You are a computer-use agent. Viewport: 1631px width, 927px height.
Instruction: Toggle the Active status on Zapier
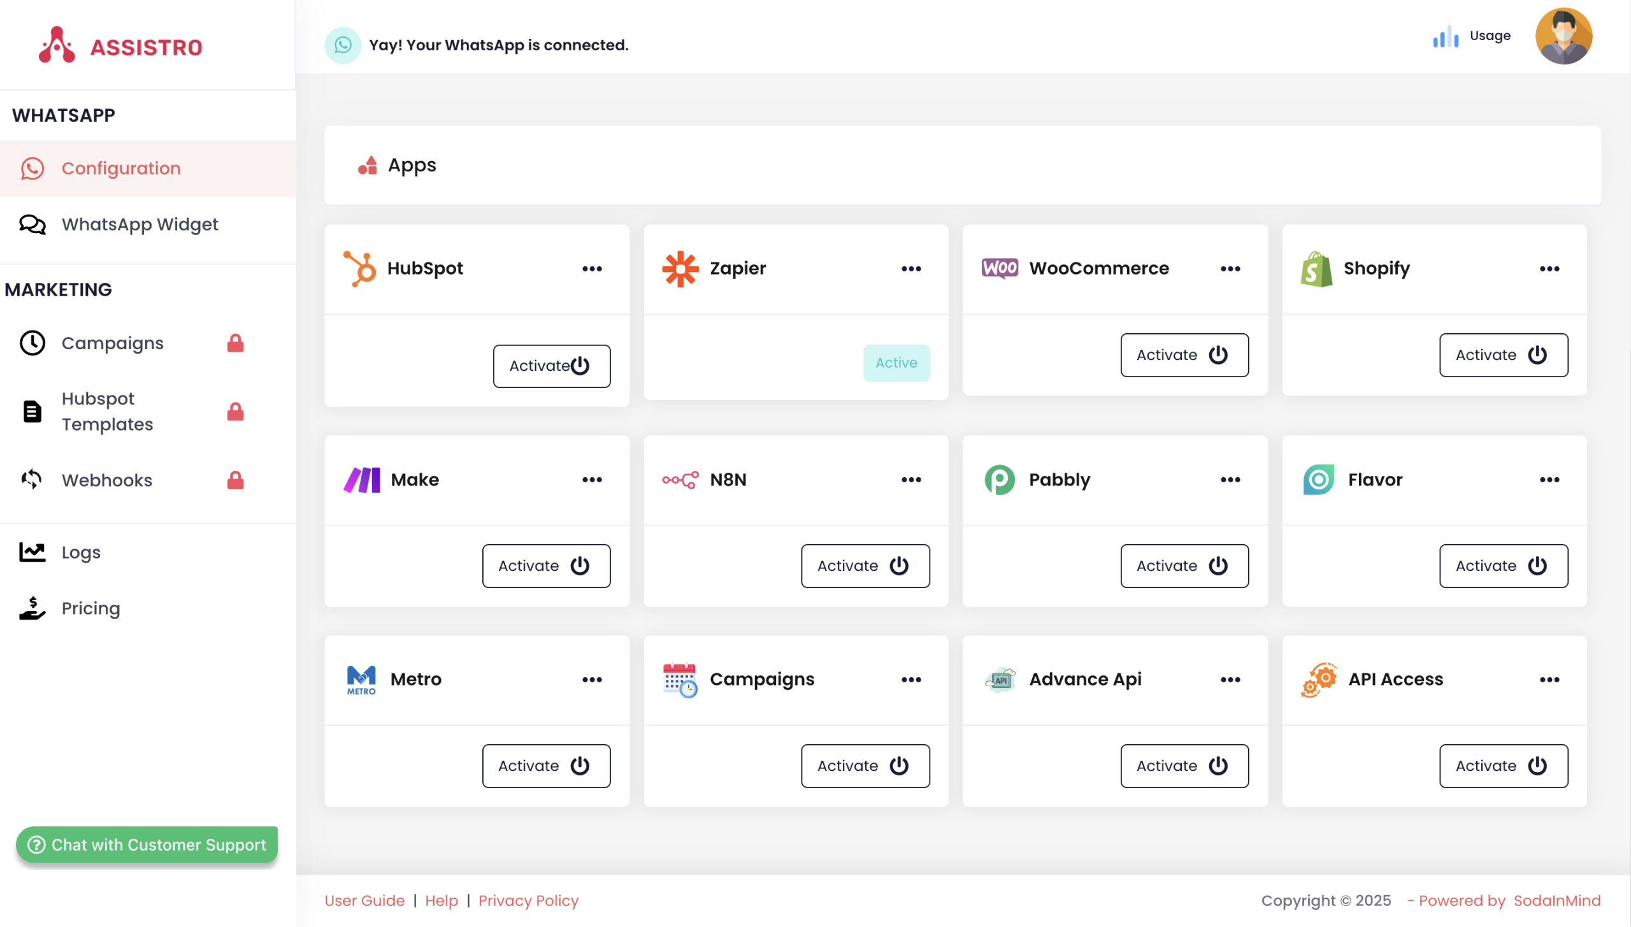pos(896,363)
